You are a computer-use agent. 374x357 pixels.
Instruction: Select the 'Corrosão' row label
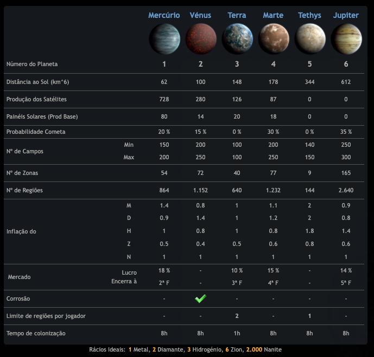18,298
